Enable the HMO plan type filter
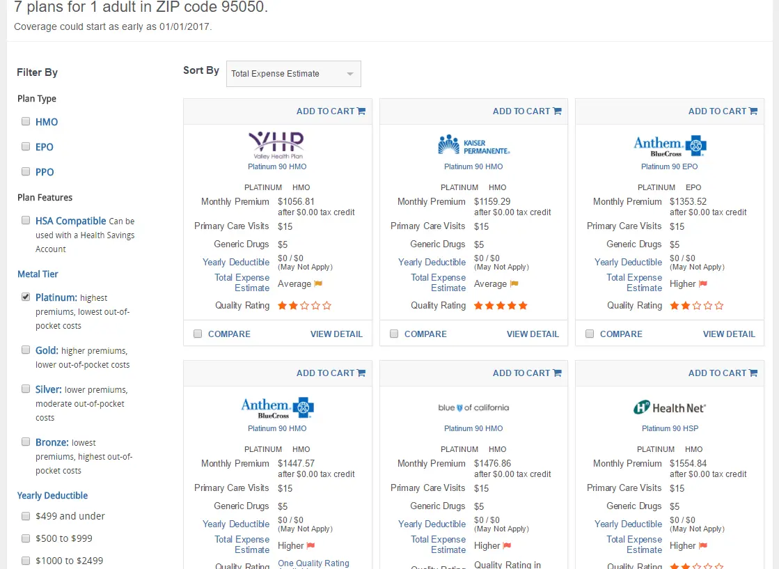The height and width of the screenshot is (569, 779). 26,121
